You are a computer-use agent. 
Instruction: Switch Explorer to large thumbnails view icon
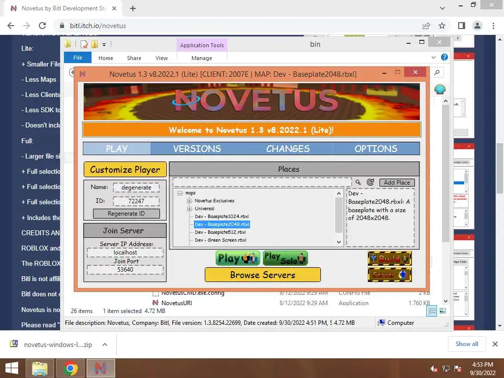tap(442, 311)
